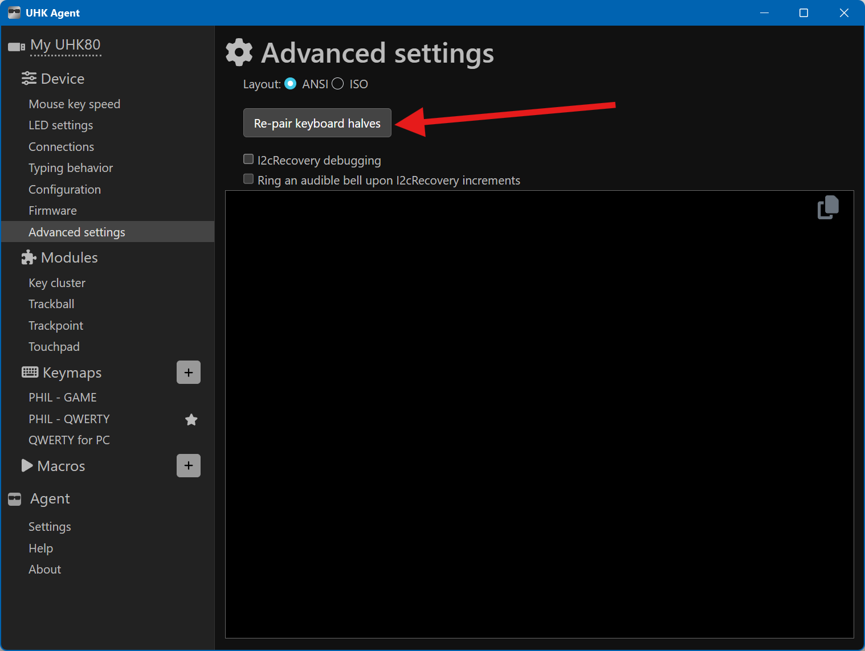Screen dimensions: 865x651
Task: Select the ISO layout radio button
Action: (x=338, y=84)
